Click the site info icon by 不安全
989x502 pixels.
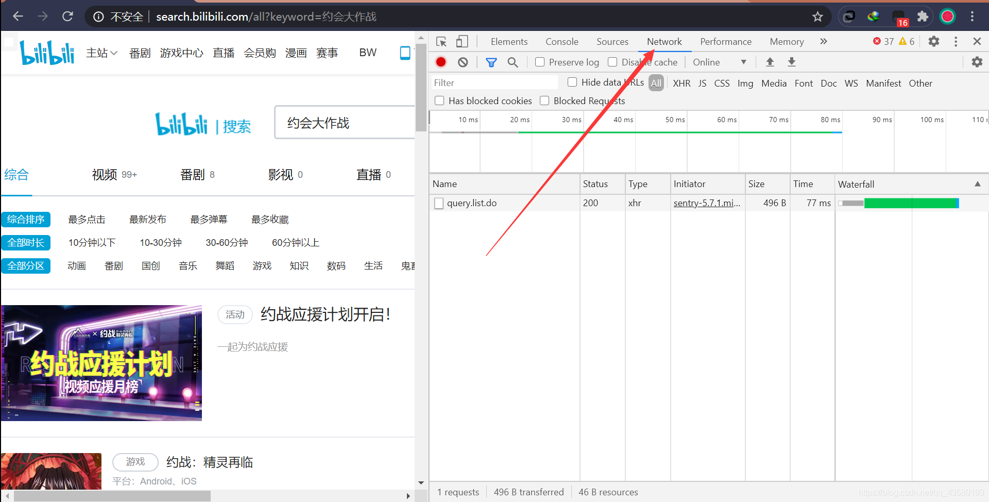point(98,17)
